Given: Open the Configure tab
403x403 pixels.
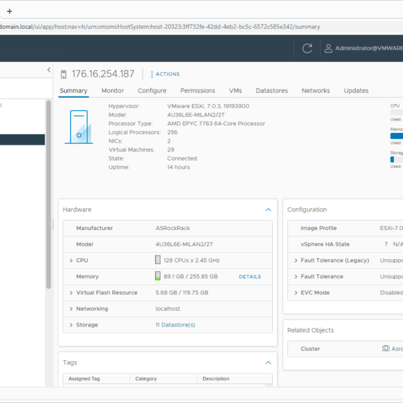Looking at the screenshot, I should (152, 91).
